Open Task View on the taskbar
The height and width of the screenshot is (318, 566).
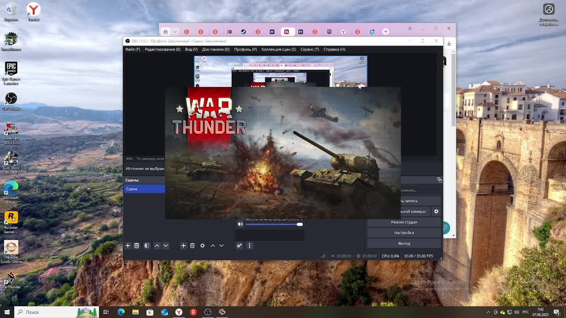(x=106, y=312)
